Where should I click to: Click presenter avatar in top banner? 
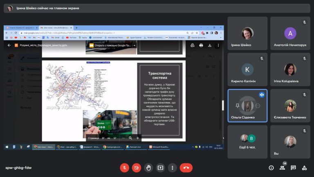click(x=10, y=8)
